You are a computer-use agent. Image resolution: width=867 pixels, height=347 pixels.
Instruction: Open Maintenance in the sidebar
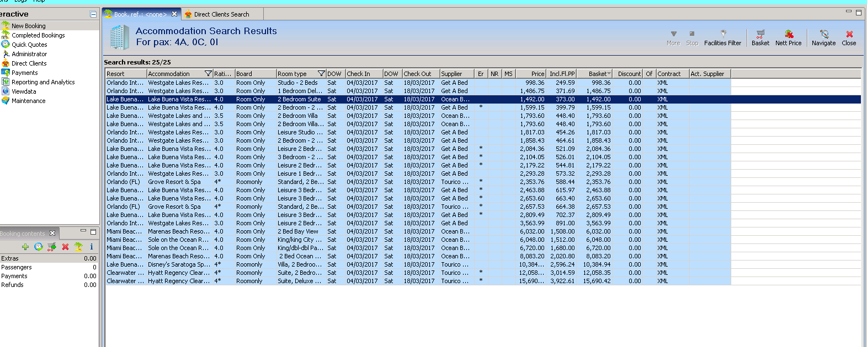pyautogui.click(x=29, y=101)
